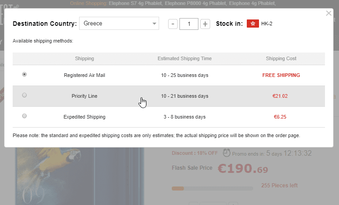
Task: Click the FREE SHIPPING cost label
Action: [281, 75]
